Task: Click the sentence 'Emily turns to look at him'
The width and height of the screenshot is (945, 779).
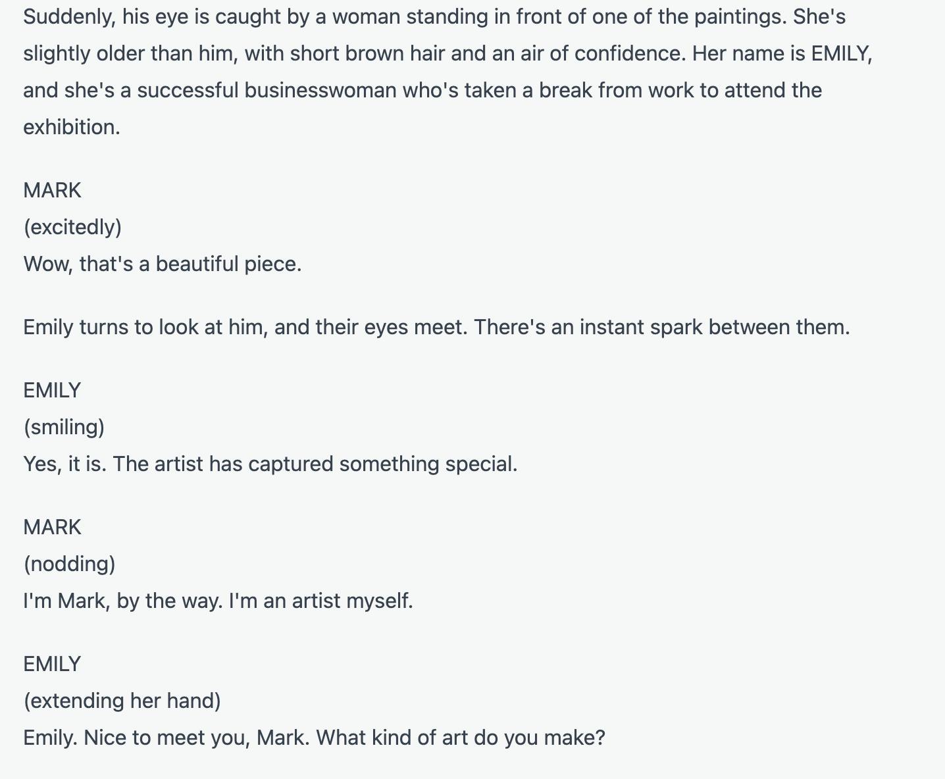Action: coord(145,327)
